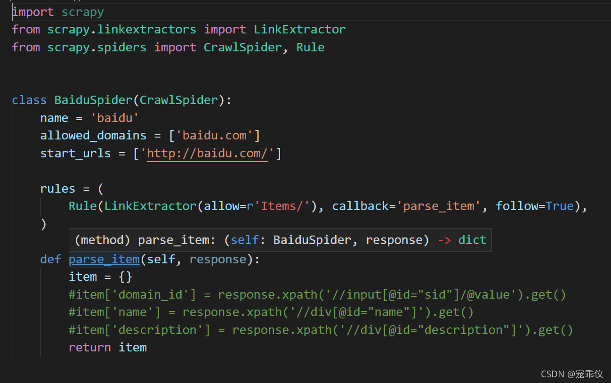Click the BaiduSpider class name

(x=93, y=99)
